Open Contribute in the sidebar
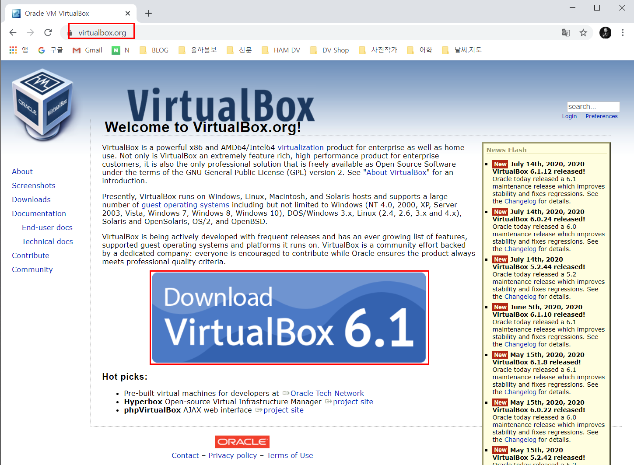This screenshot has height=465, width=634. tap(31, 255)
